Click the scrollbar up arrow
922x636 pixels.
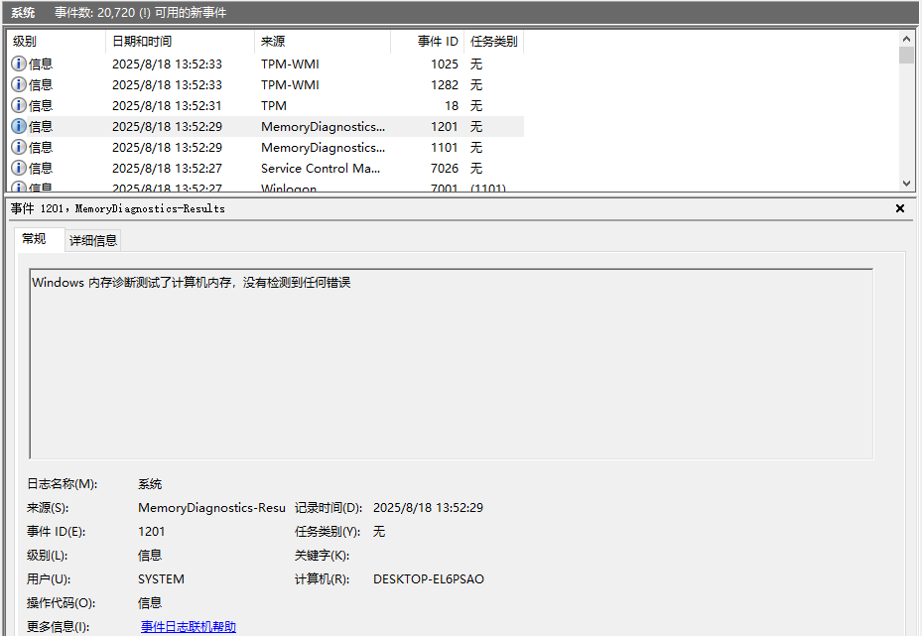[904, 40]
